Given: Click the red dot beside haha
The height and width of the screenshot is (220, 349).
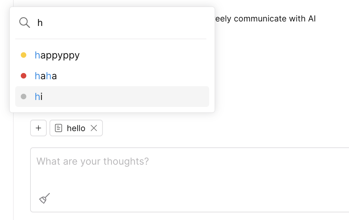Looking at the screenshot, I should [x=24, y=76].
